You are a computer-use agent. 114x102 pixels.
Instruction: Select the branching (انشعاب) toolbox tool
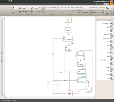click(x=112, y=53)
